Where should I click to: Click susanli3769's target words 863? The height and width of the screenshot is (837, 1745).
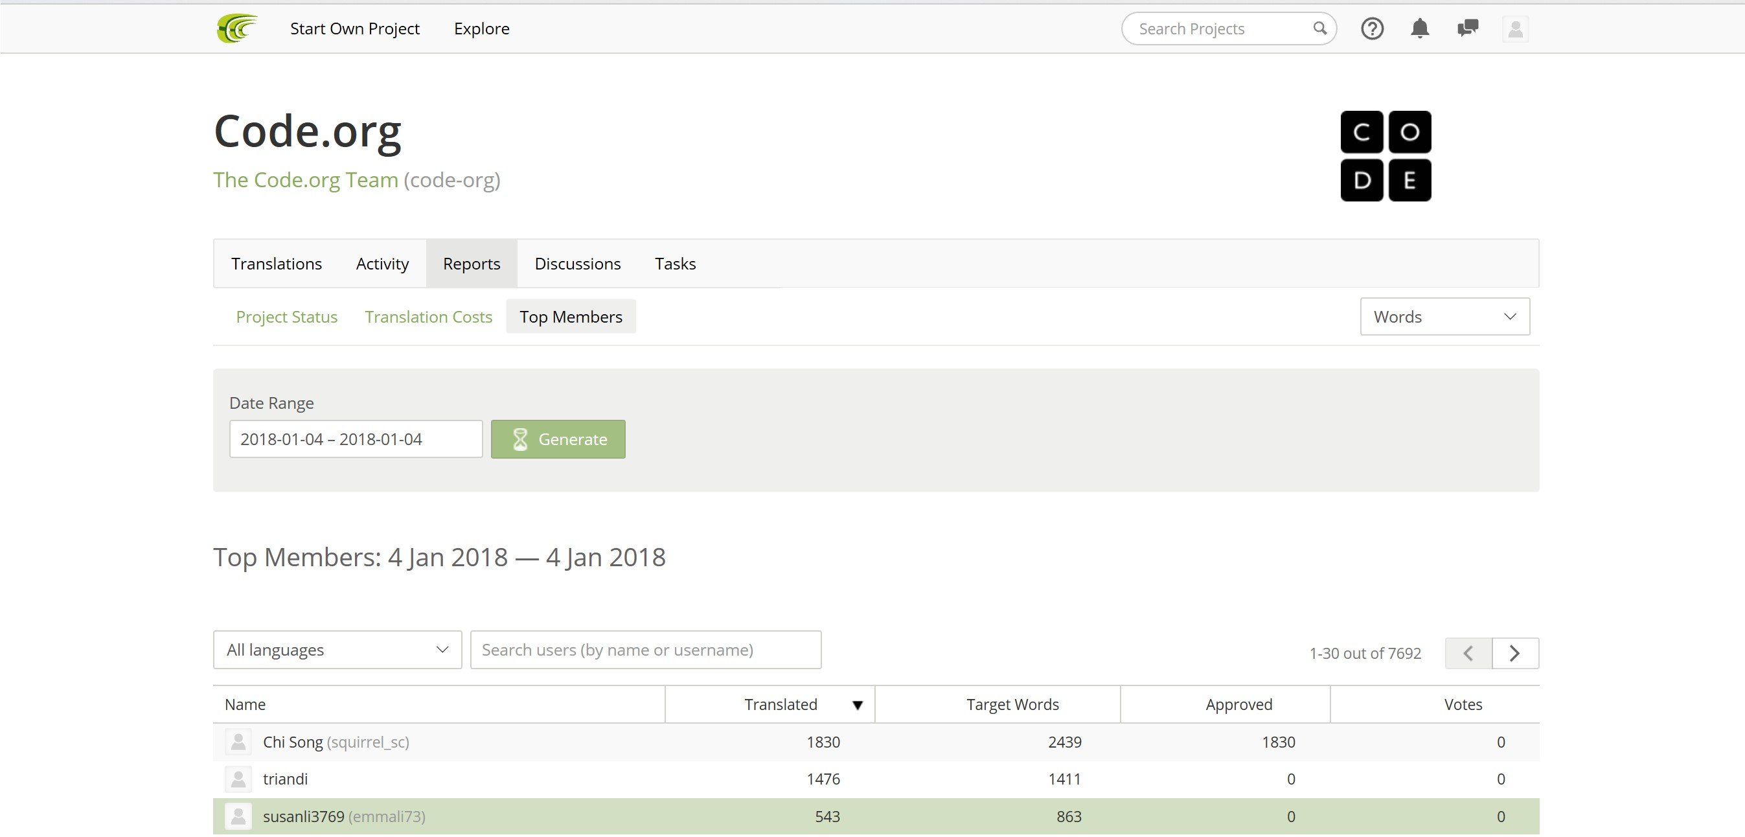tap(1069, 816)
